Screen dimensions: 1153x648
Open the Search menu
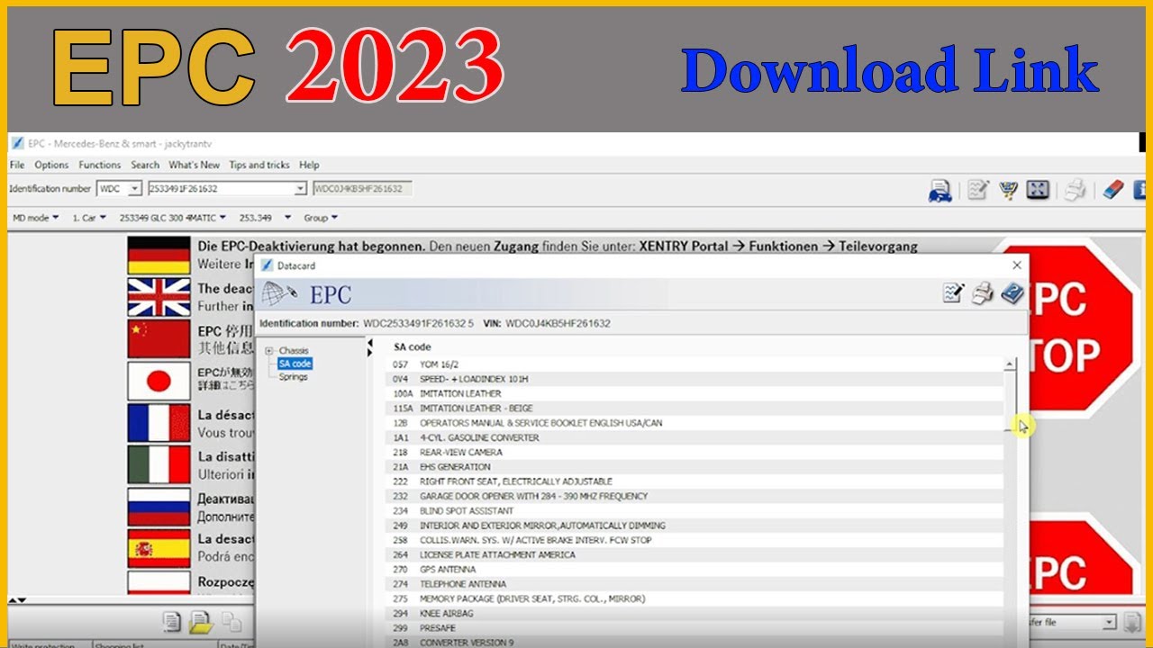point(145,165)
